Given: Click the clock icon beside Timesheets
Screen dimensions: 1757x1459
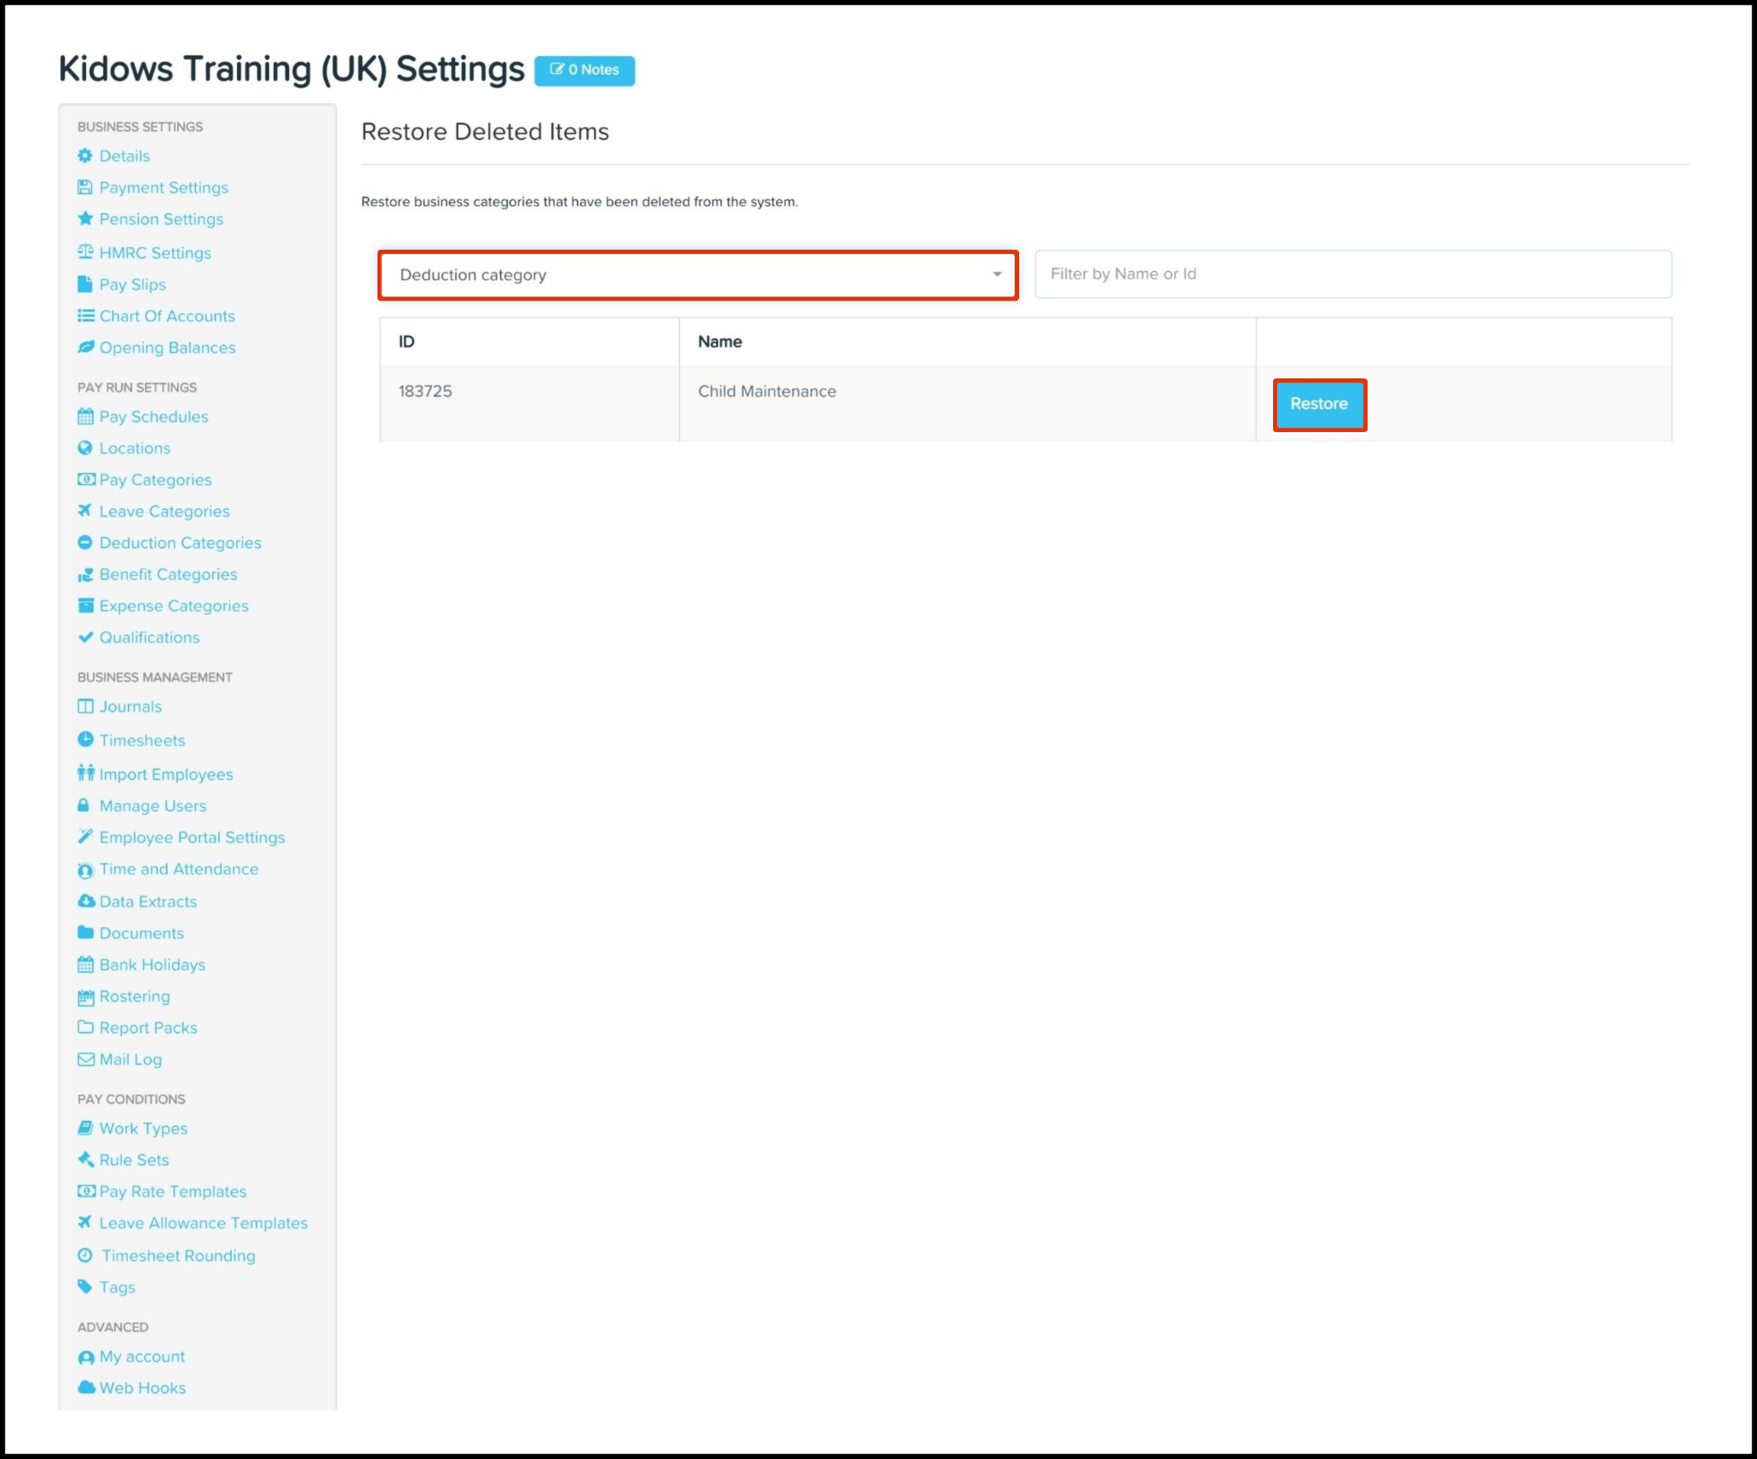Looking at the screenshot, I should pos(85,740).
